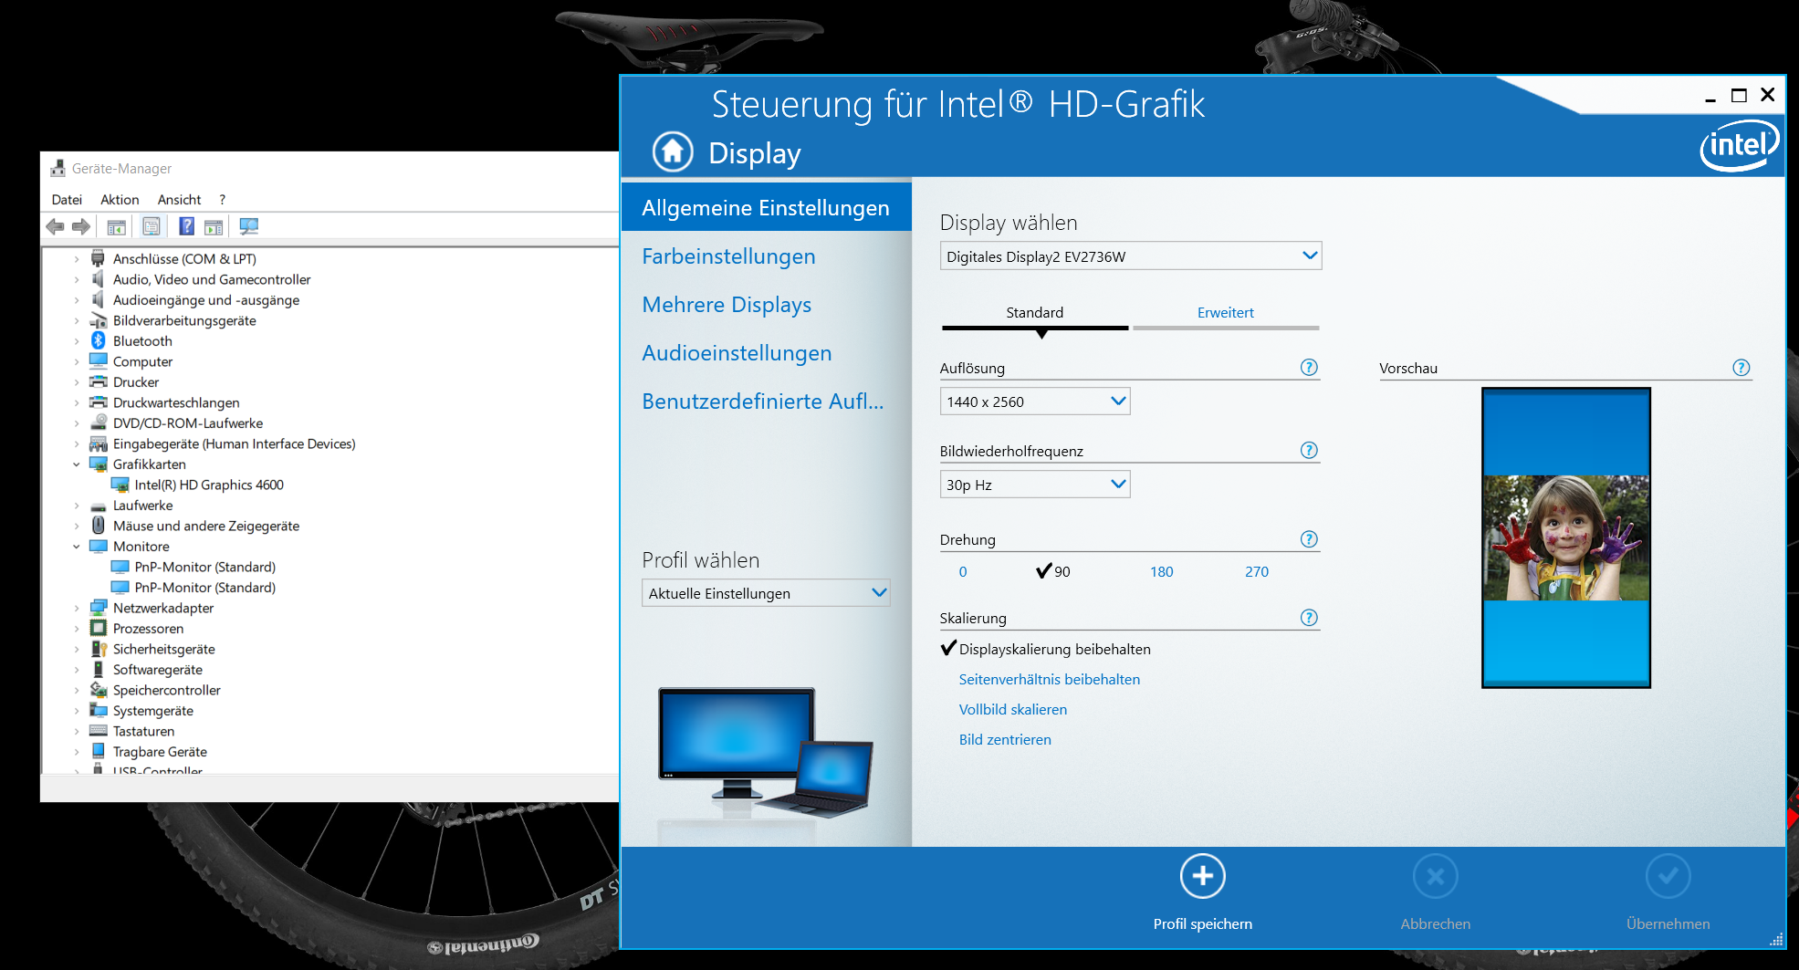Open the Datei menu
The image size is (1799, 970).
tap(67, 199)
